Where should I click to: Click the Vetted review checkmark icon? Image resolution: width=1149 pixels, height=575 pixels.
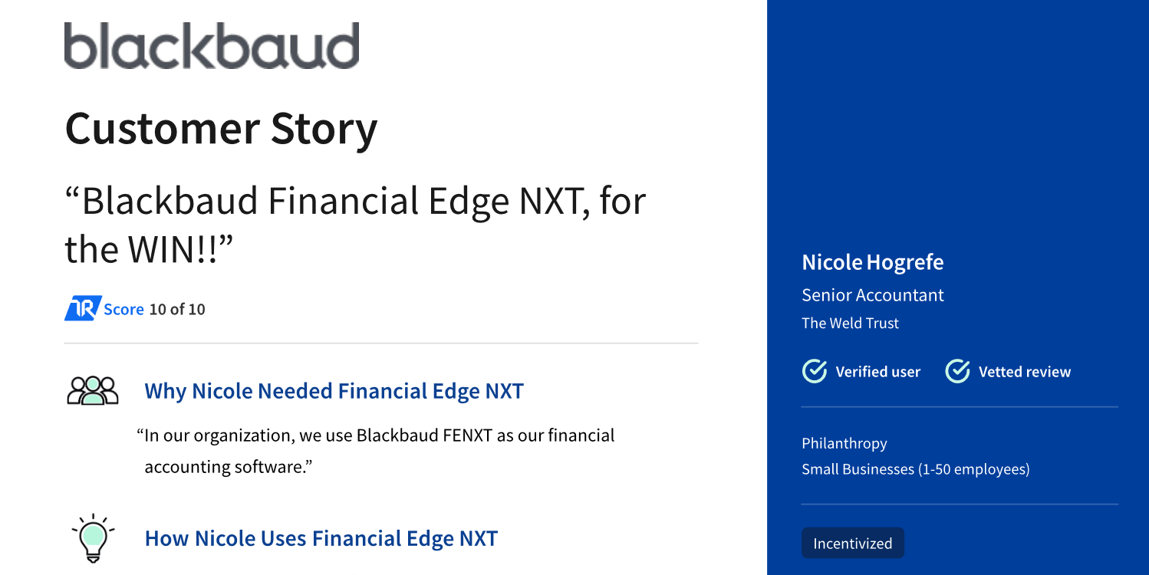(x=957, y=372)
